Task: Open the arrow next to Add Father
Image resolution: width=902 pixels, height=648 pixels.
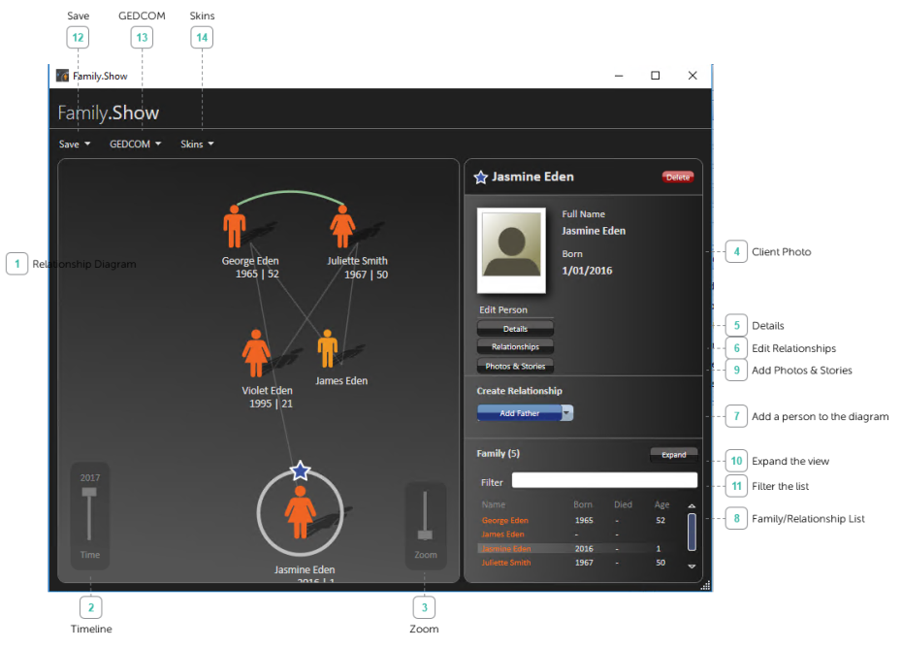Action: 567,412
